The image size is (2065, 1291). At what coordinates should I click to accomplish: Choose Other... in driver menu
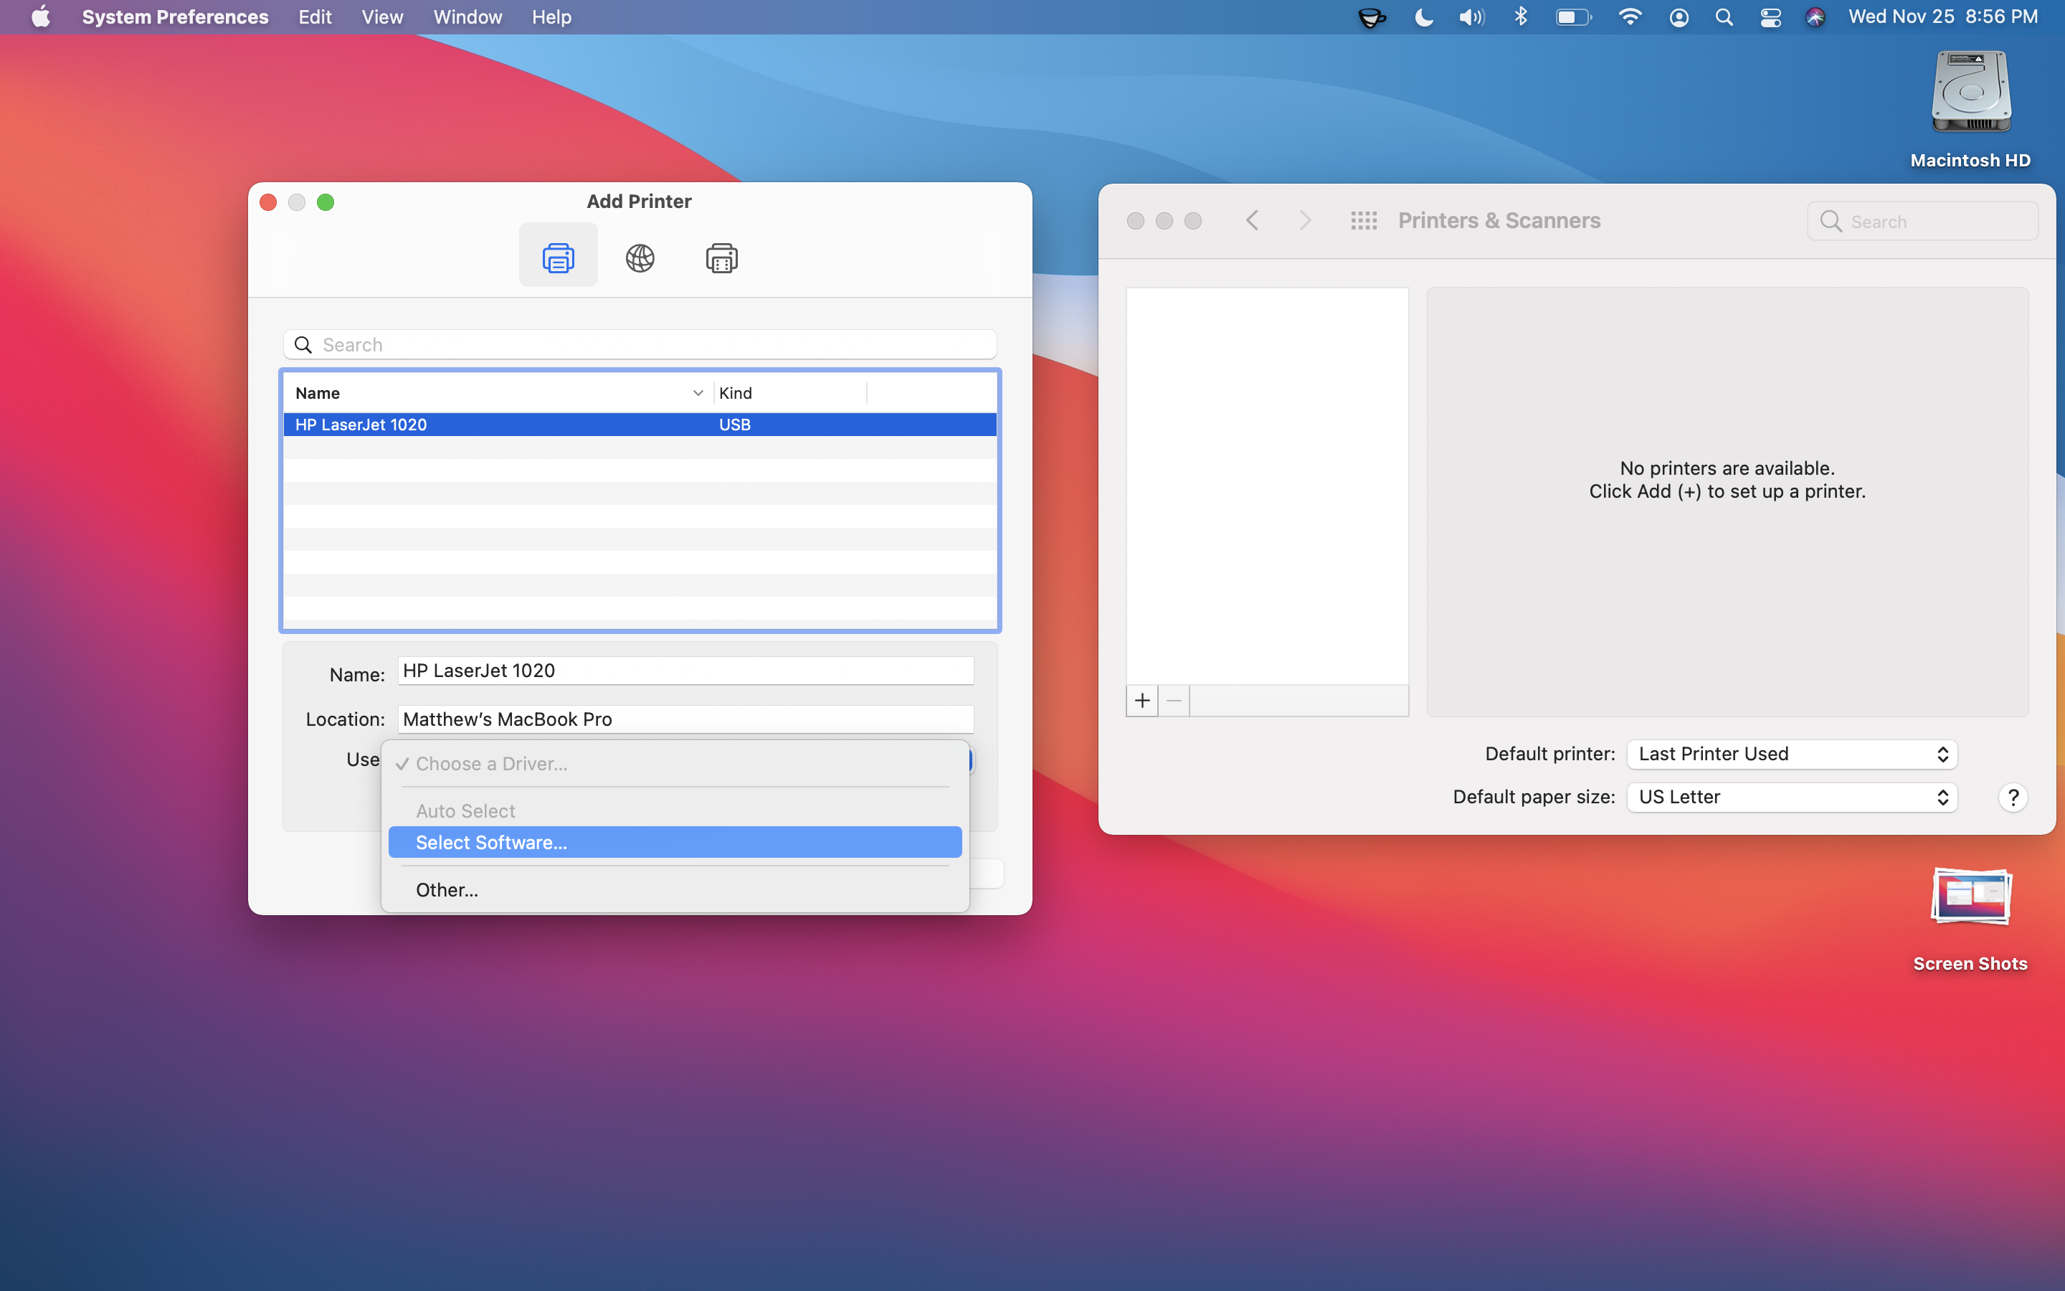click(x=447, y=889)
